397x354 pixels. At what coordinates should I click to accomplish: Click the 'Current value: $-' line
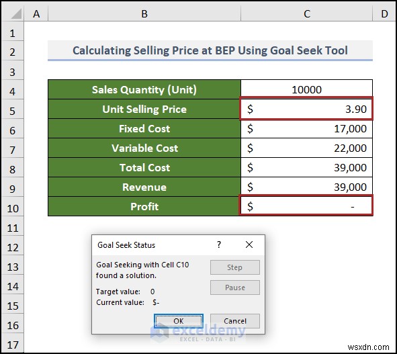coord(128,302)
